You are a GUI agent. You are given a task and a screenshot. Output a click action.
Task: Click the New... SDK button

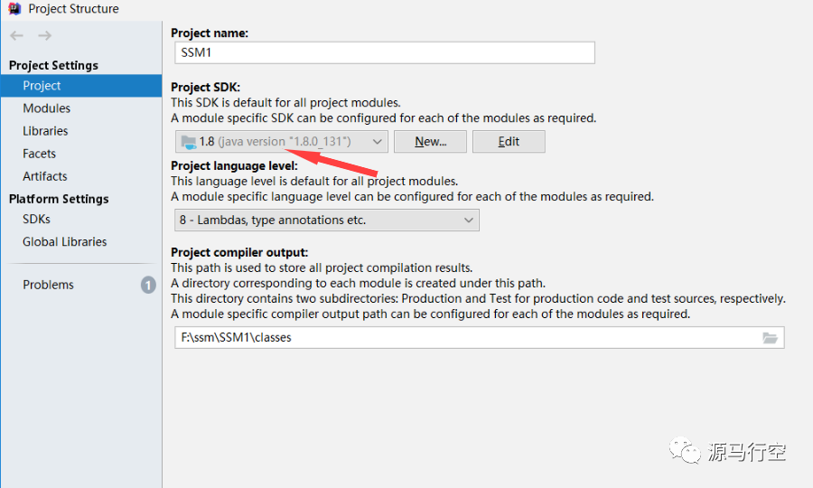pos(431,142)
